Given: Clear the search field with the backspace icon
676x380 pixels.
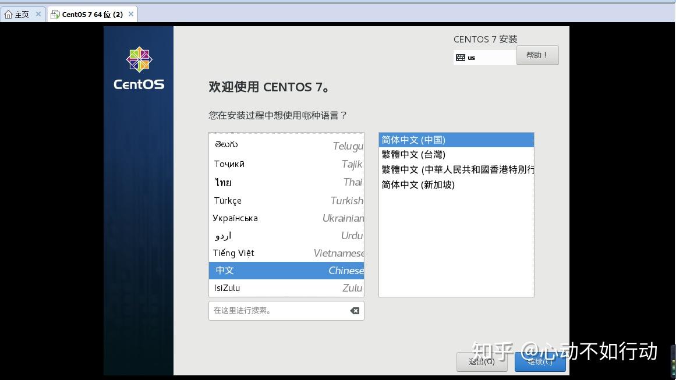Looking at the screenshot, I should 355,311.
